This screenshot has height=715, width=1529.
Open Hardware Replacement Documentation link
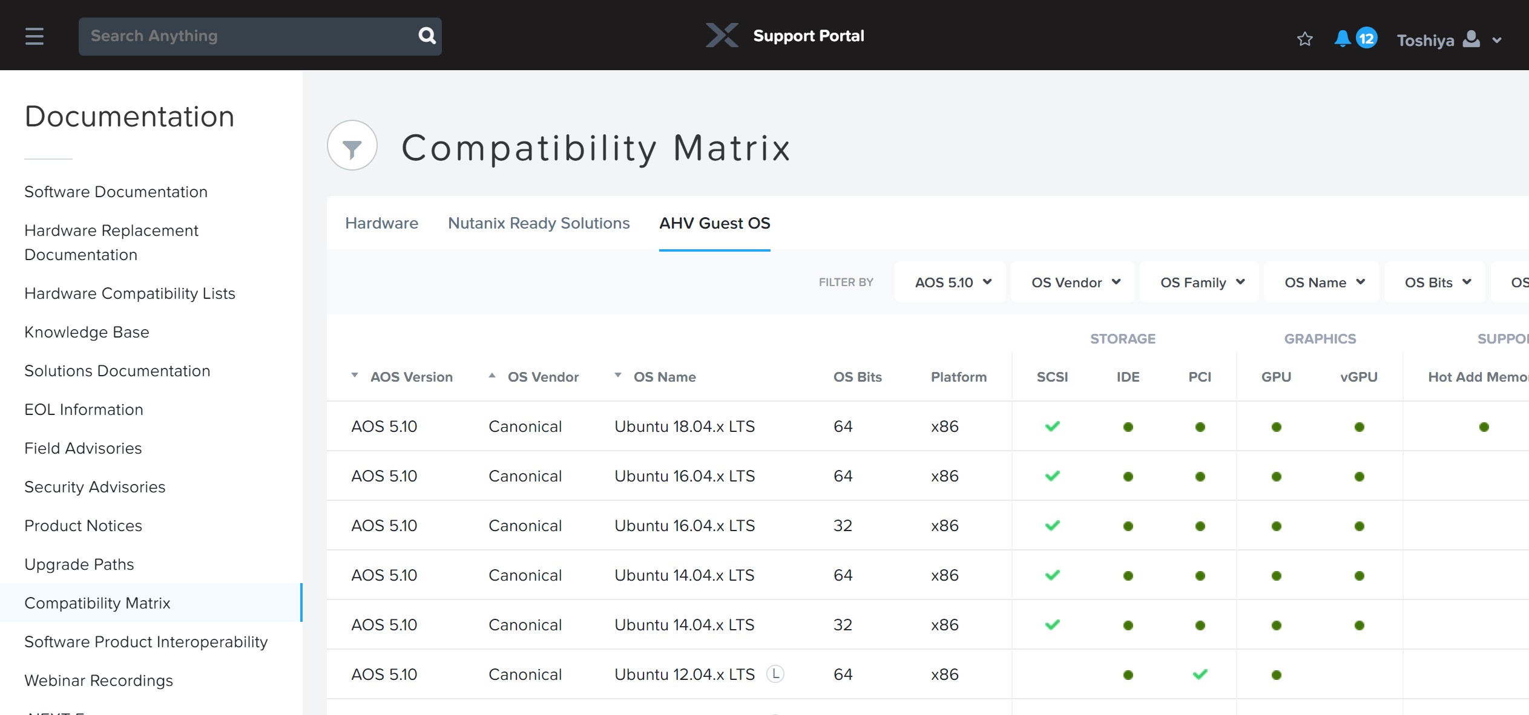(x=111, y=243)
